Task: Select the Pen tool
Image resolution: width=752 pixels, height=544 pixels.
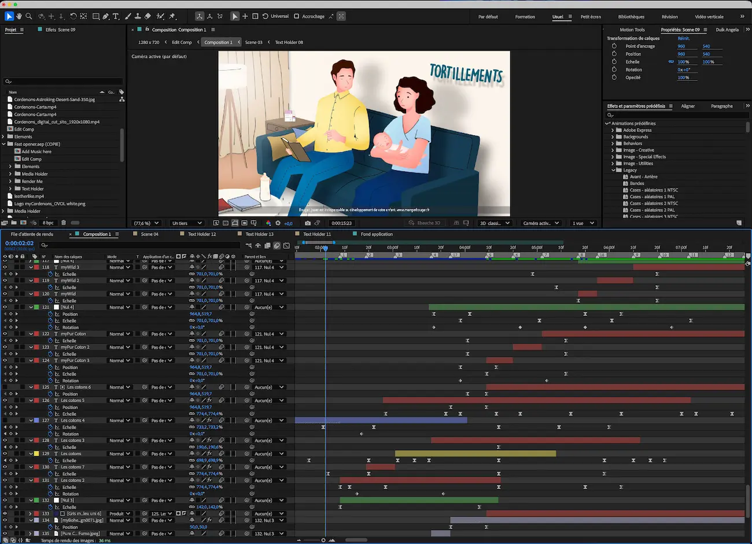Action: [106, 16]
